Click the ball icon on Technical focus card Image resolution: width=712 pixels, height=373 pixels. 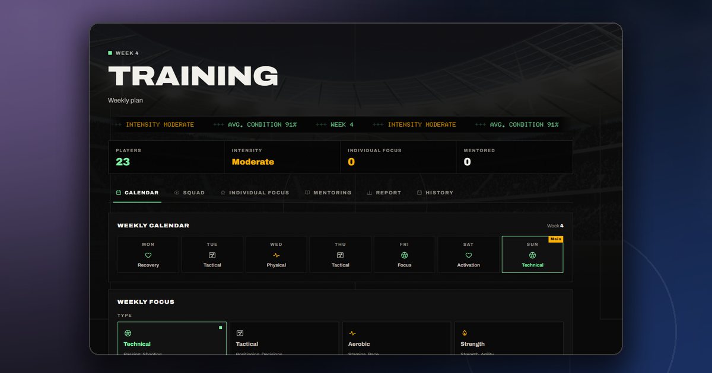pos(128,333)
